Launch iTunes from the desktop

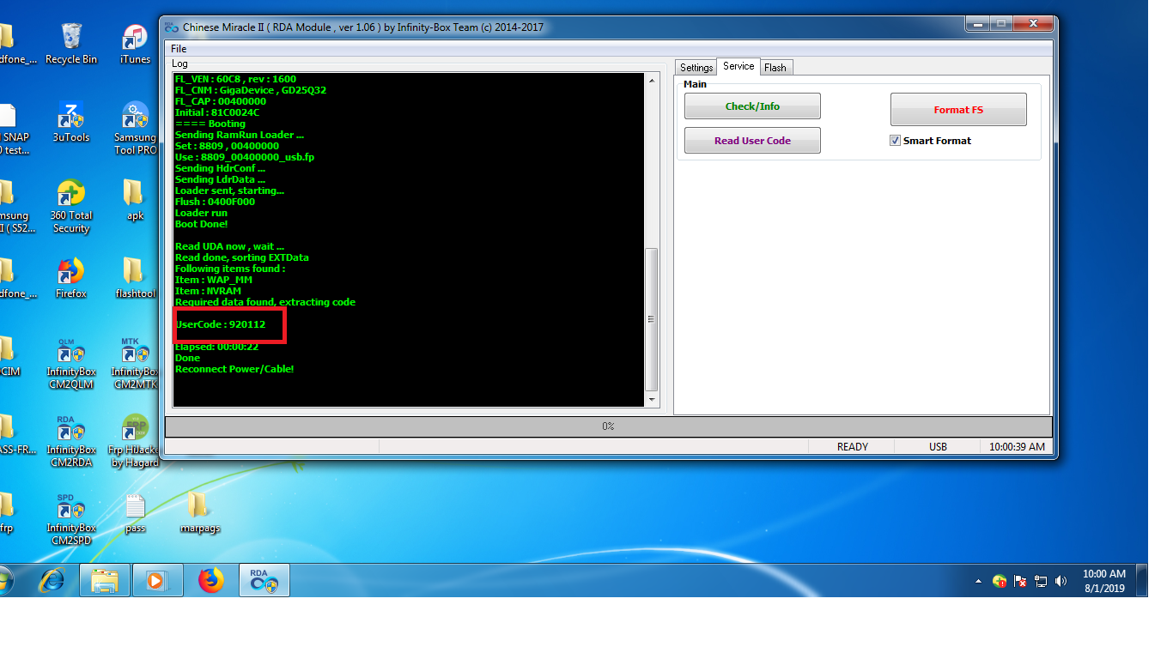click(135, 45)
